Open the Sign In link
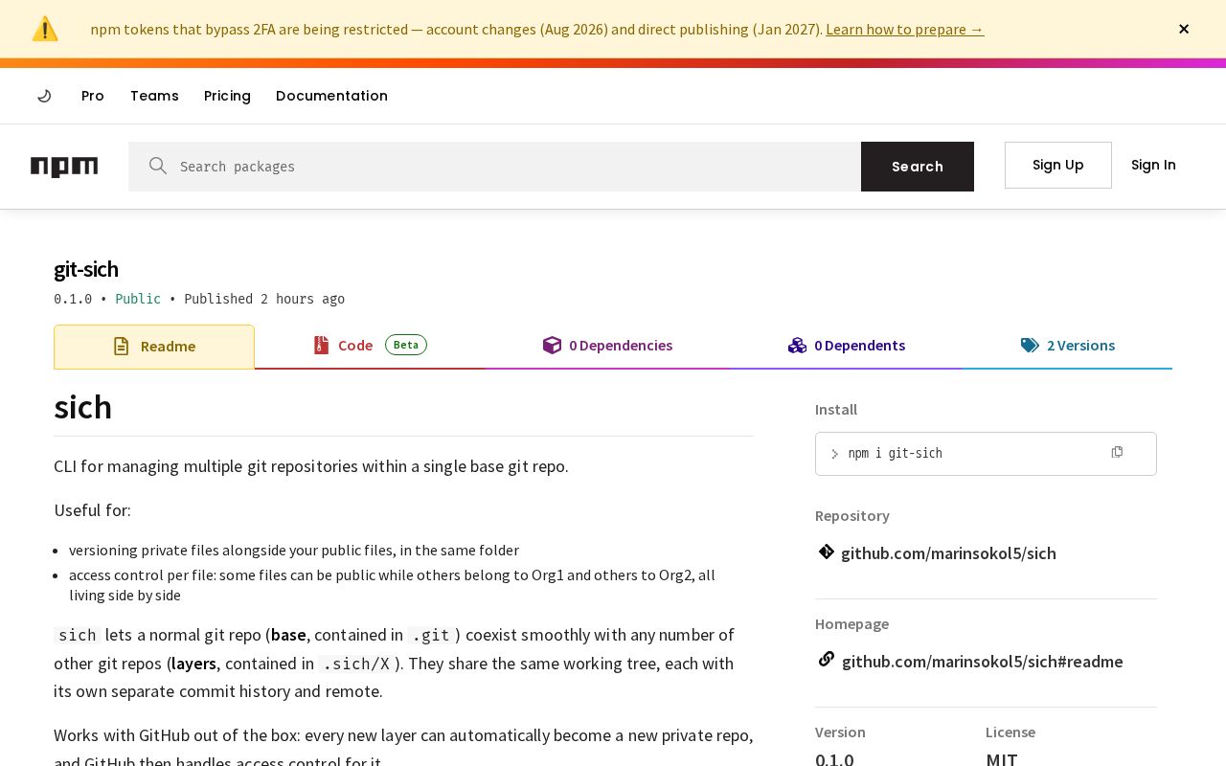 1153,165
